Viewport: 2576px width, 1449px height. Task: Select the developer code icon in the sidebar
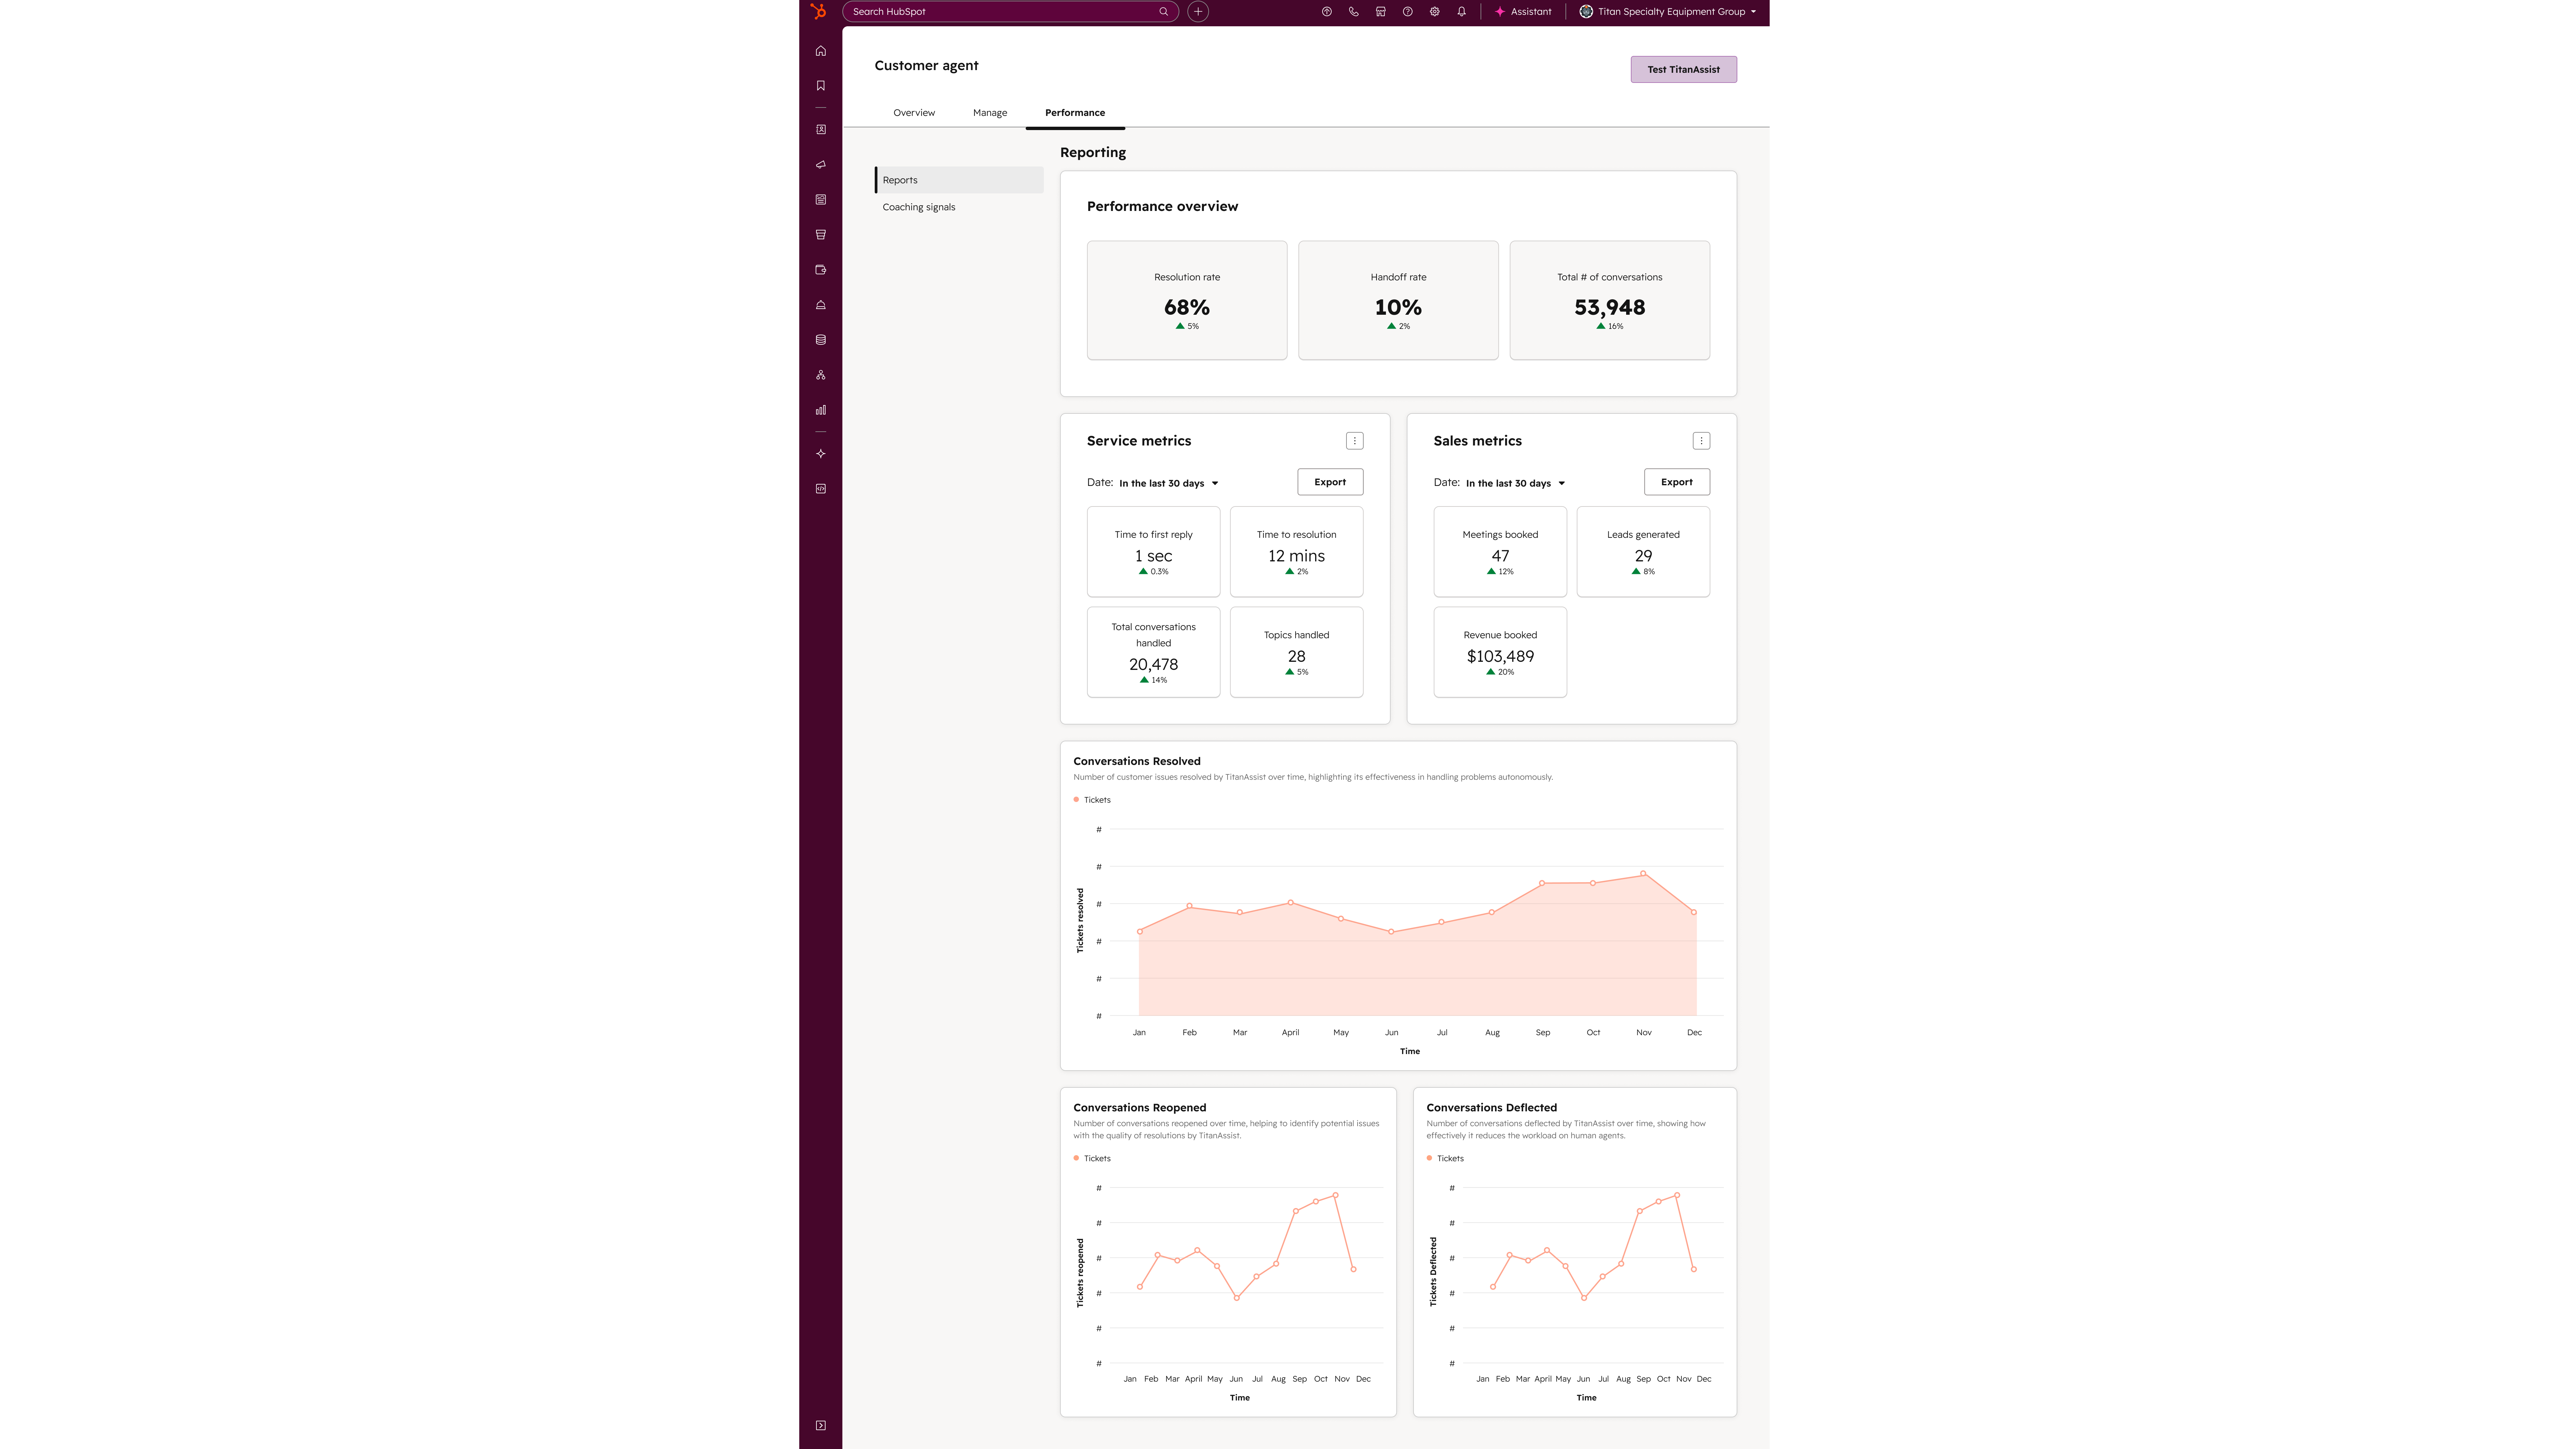coord(820,488)
